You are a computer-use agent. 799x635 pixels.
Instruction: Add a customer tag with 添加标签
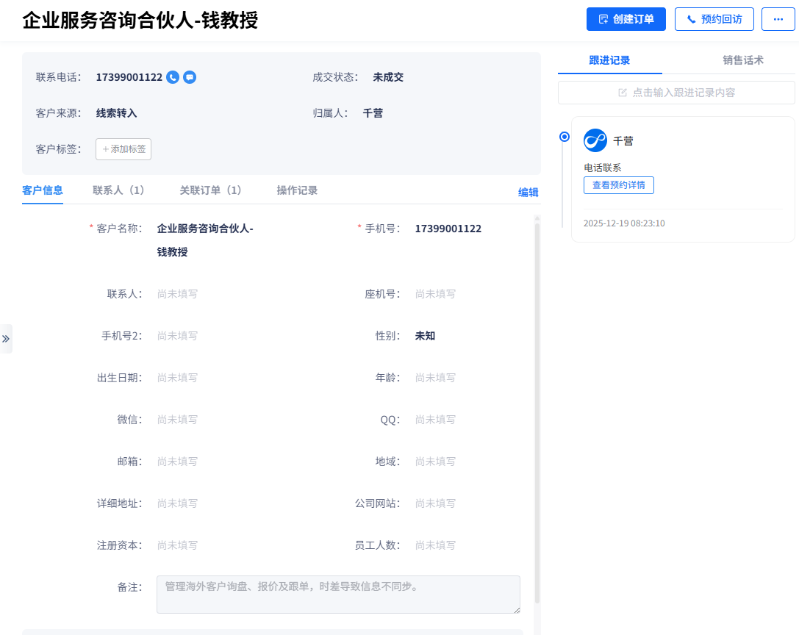[123, 149]
